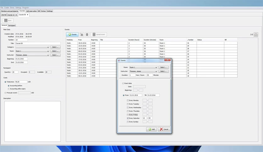Image resolution: width=263 pixels, height=152 pixels.
Task: Click the Duration hours field in dialog
Action: 132,75
